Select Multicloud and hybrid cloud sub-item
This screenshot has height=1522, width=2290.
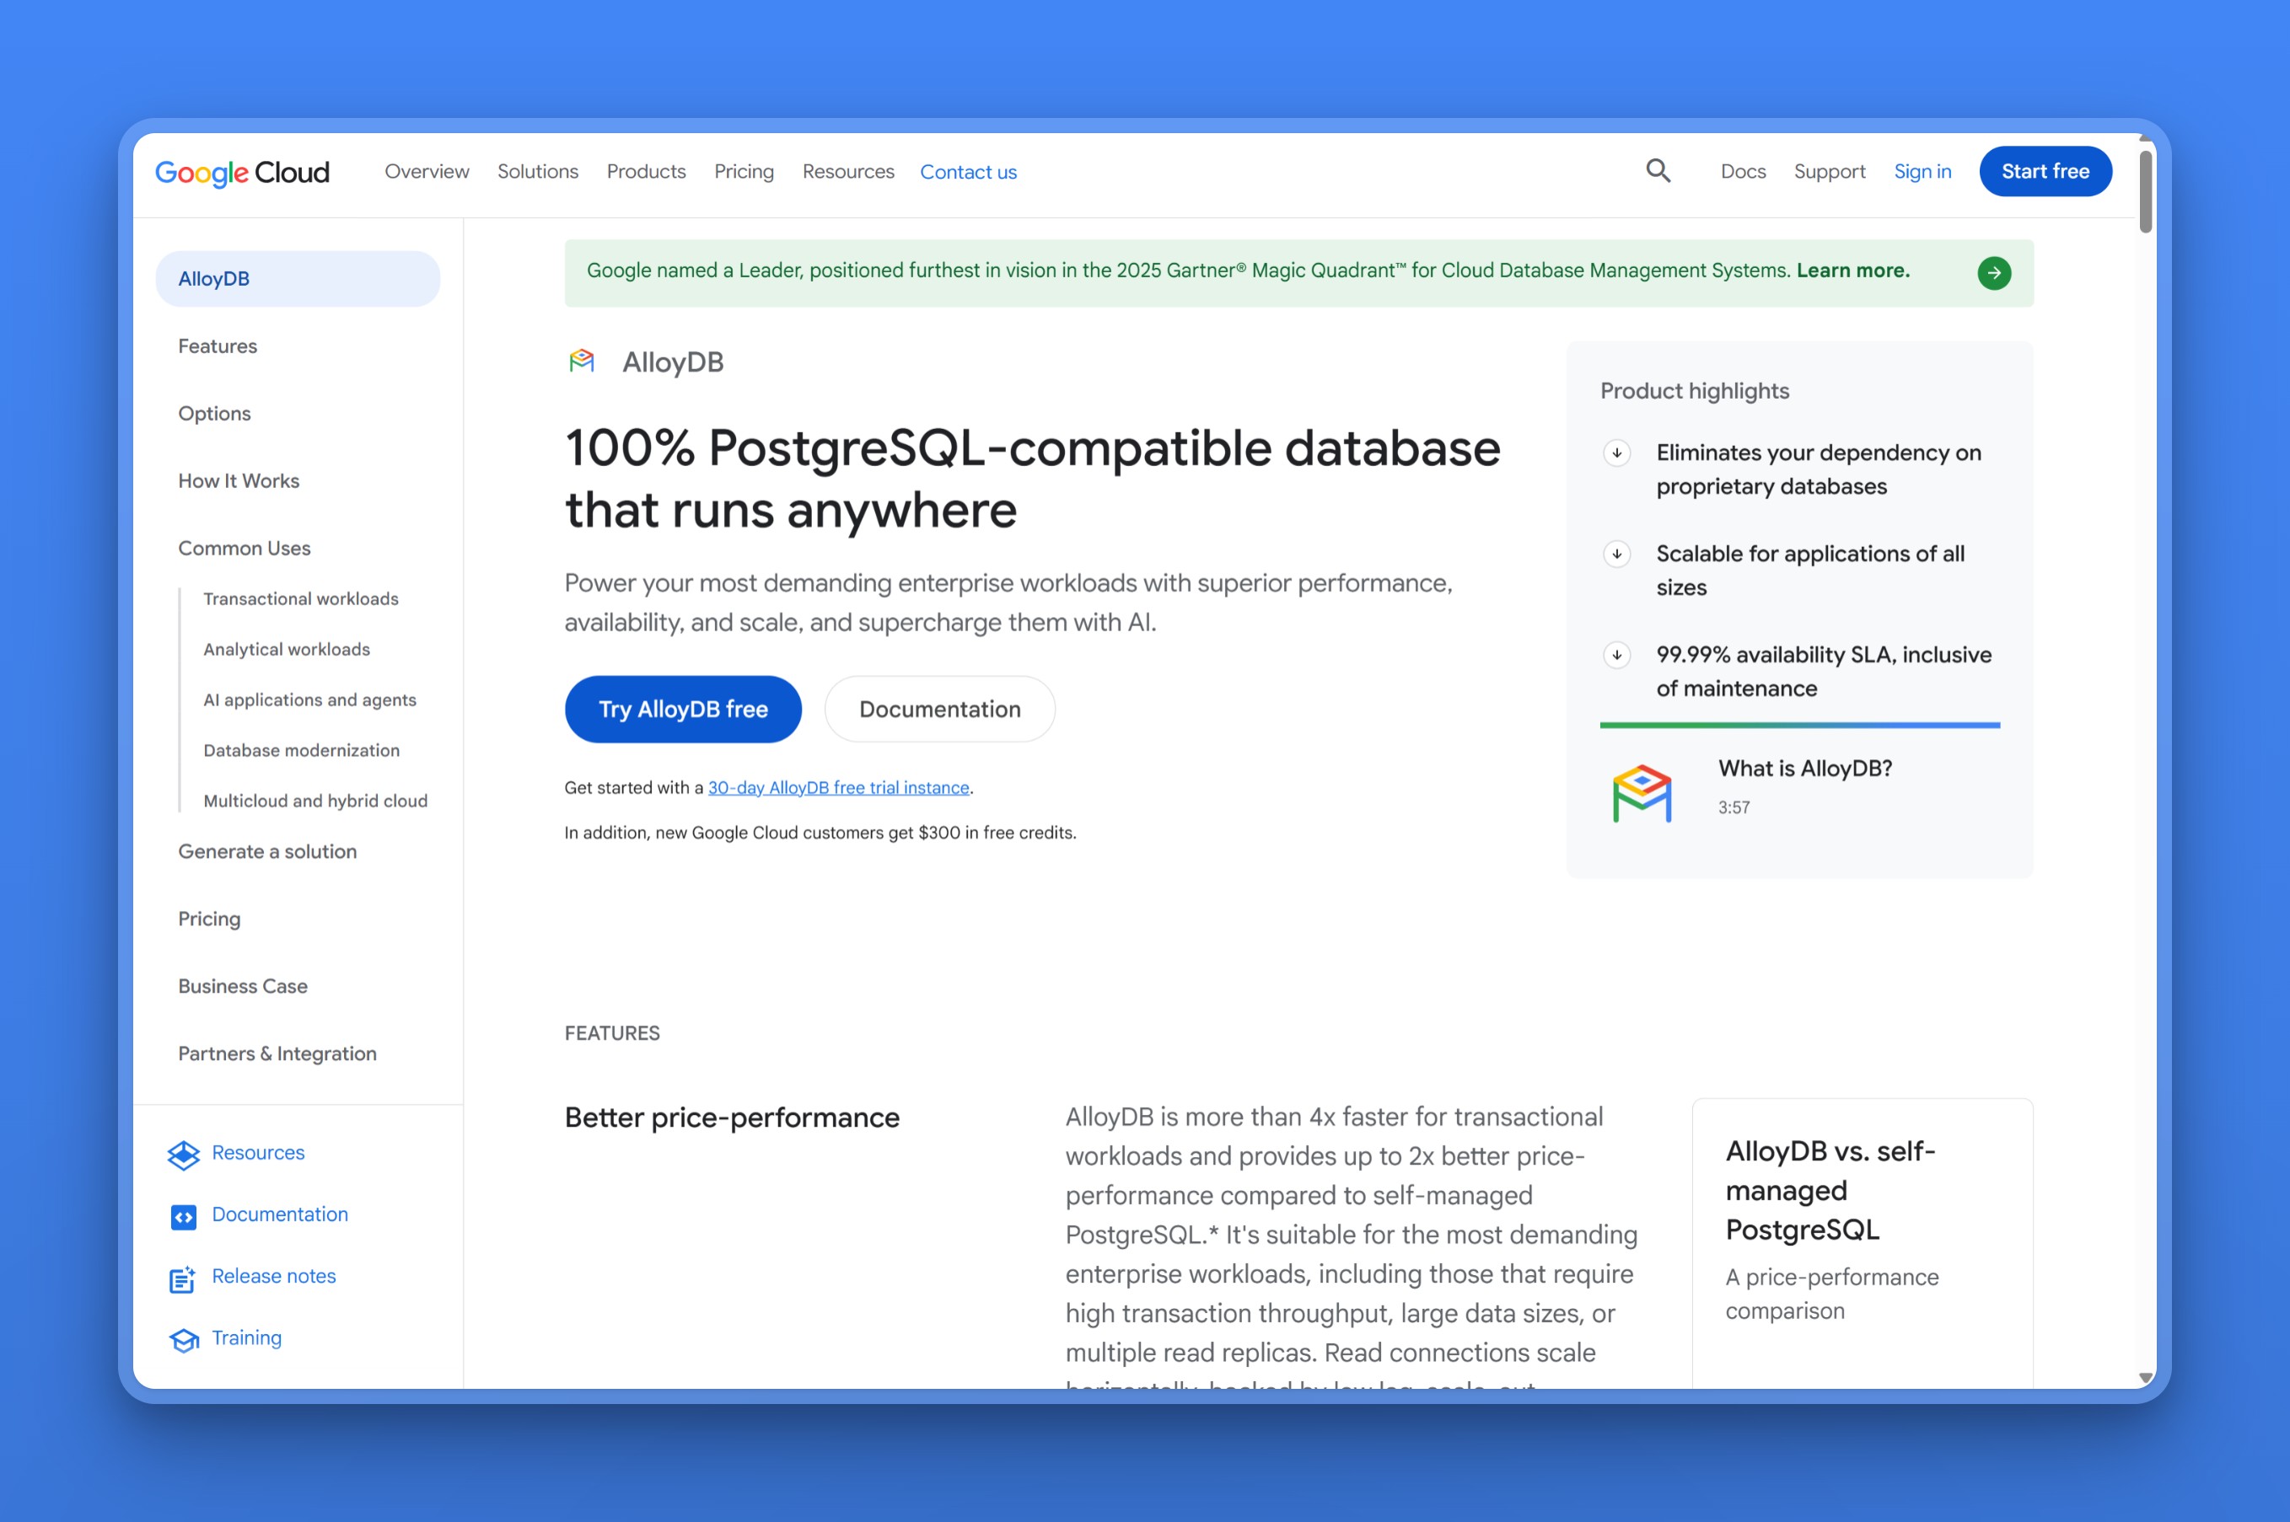point(315,800)
